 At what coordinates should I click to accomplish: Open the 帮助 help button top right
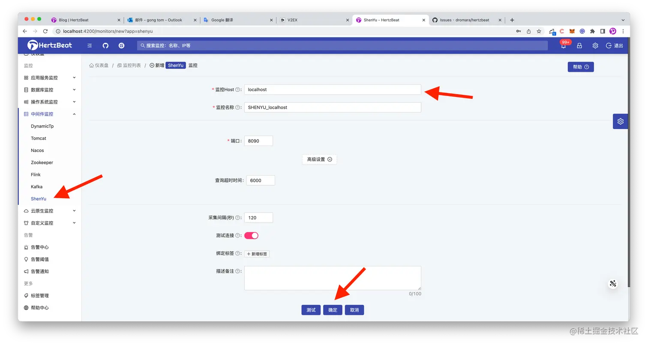pos(581,67)
